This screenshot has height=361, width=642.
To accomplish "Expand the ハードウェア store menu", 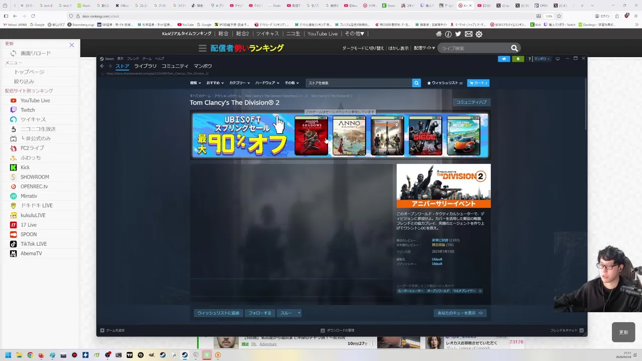I will [267, 83].
